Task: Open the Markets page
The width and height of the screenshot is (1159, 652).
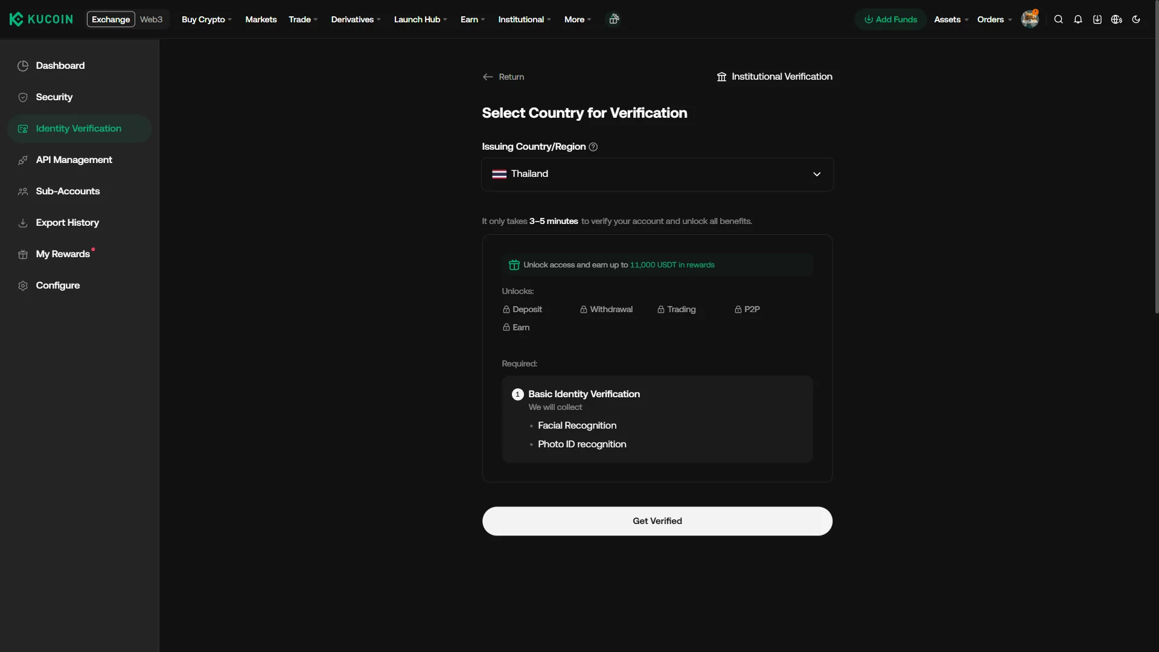Action: click(x=261, y=19)
